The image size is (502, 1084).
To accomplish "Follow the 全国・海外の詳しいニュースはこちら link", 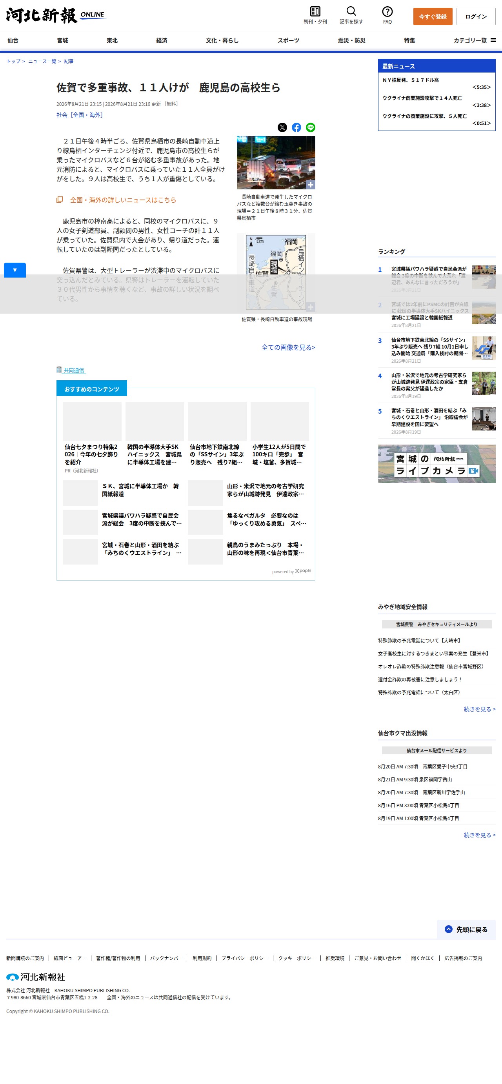I will click(123, 200).
